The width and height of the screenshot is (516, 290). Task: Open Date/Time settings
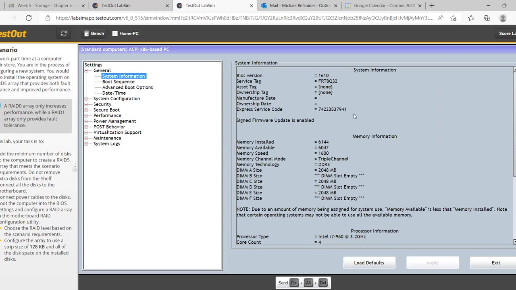point(114,93)
